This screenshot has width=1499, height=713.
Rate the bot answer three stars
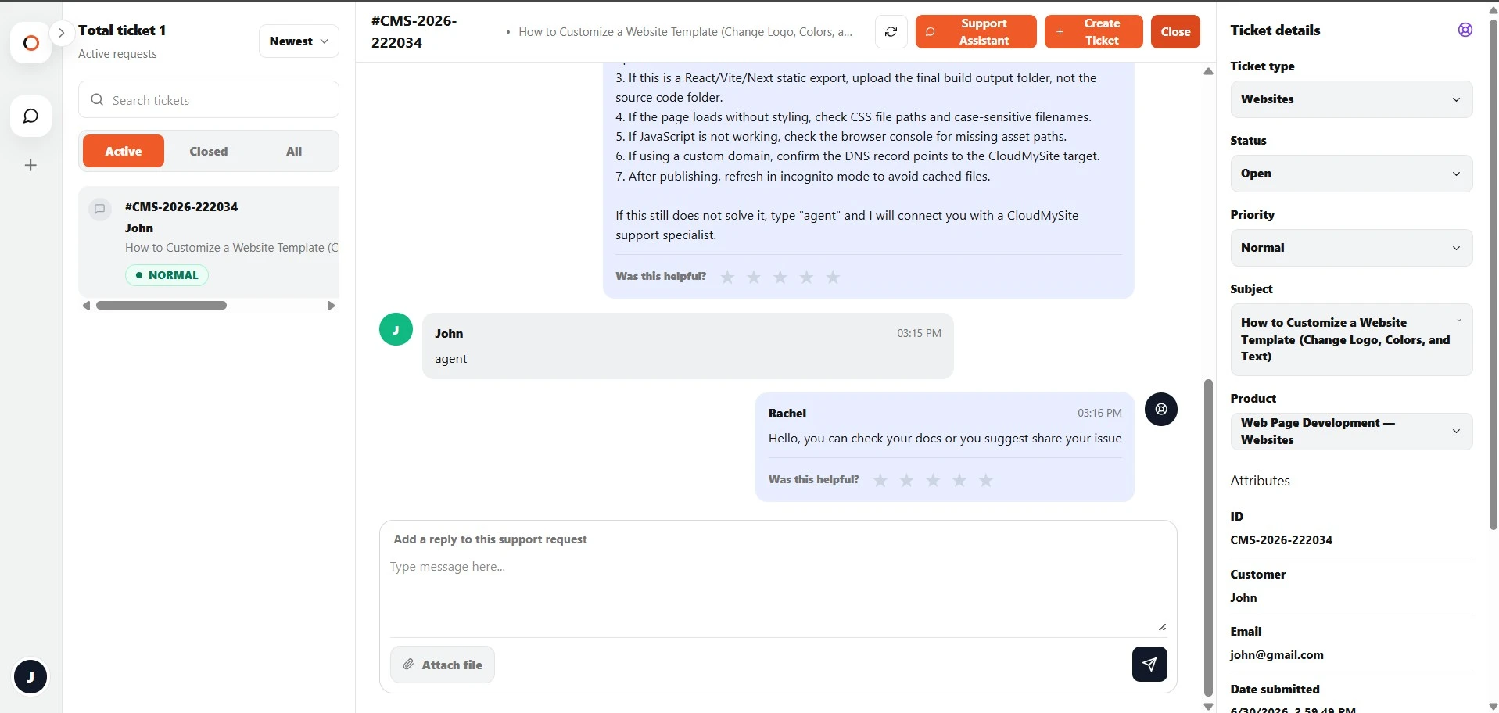[780, 277]
